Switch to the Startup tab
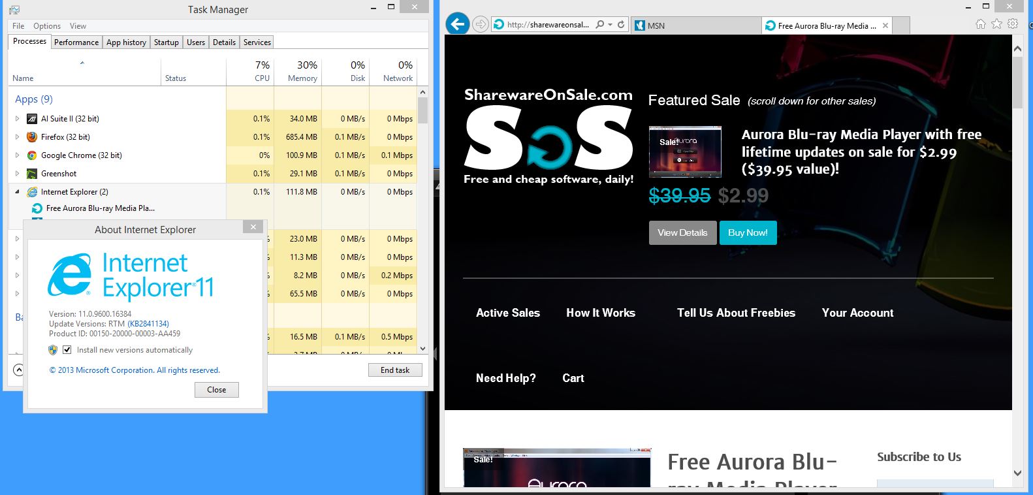 click(x=167, y=42)
